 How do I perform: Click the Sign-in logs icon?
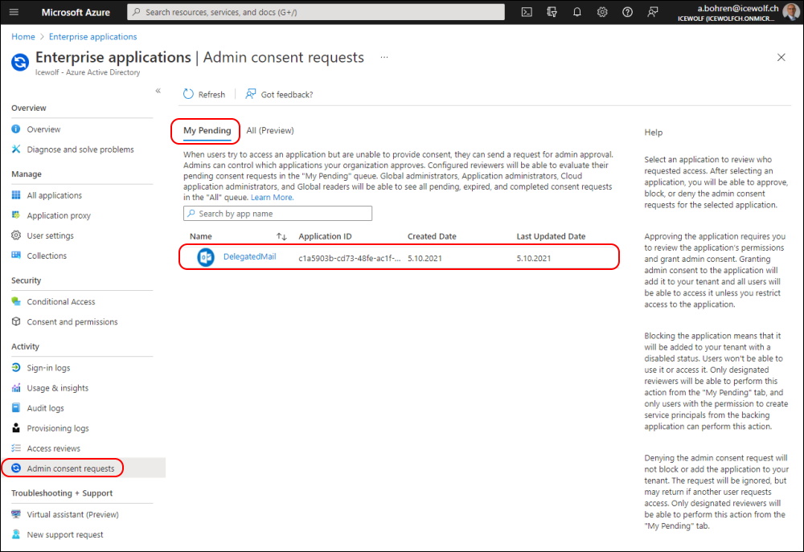[16, 367]
